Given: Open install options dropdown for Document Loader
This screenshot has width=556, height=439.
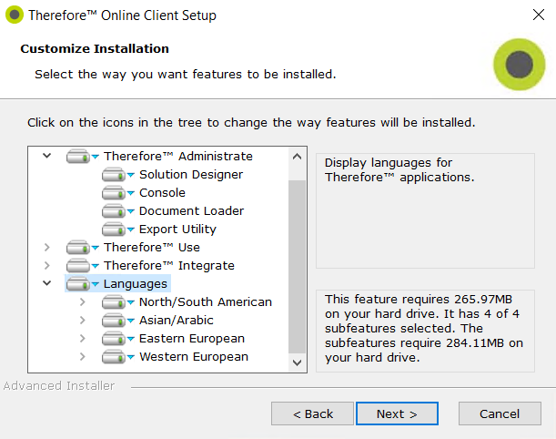Looking at the screenshot, I should point(131,211).
